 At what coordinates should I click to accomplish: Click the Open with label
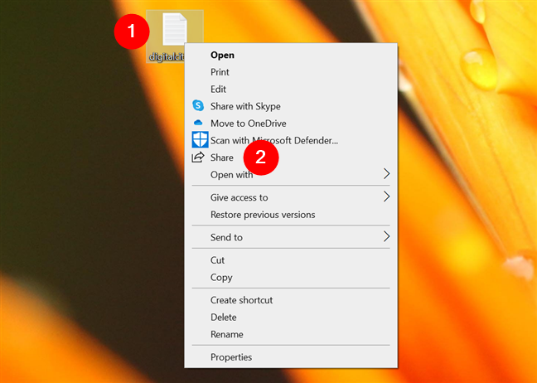point(231,175)
